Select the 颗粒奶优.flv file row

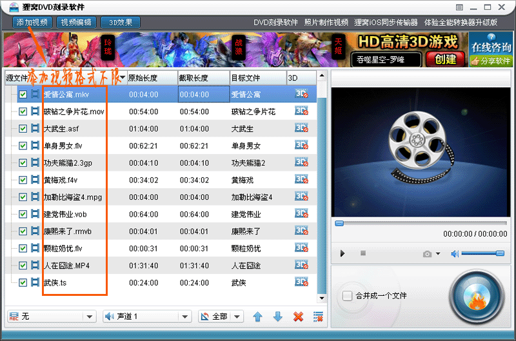coord(161,248)
